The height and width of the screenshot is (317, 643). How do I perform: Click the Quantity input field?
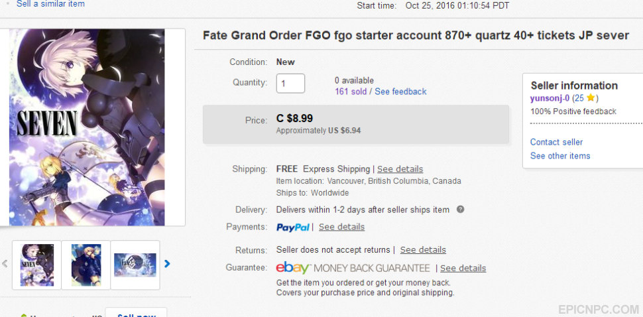point(290,84)
